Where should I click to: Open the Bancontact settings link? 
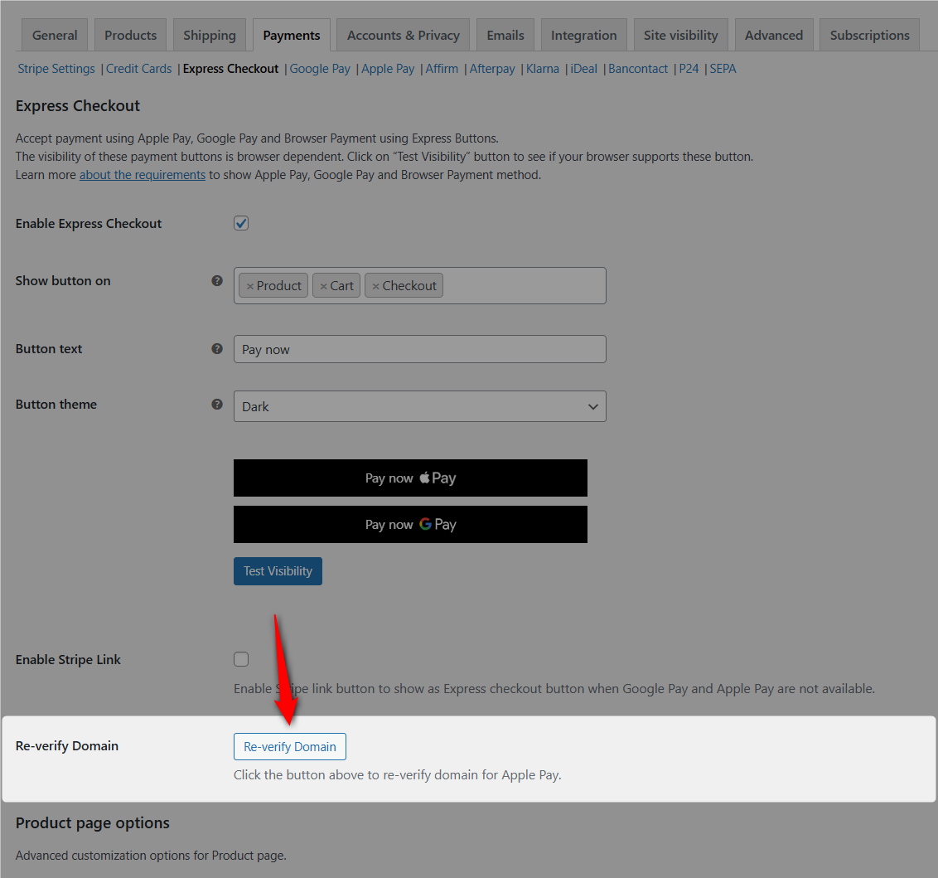click(638, 69)
